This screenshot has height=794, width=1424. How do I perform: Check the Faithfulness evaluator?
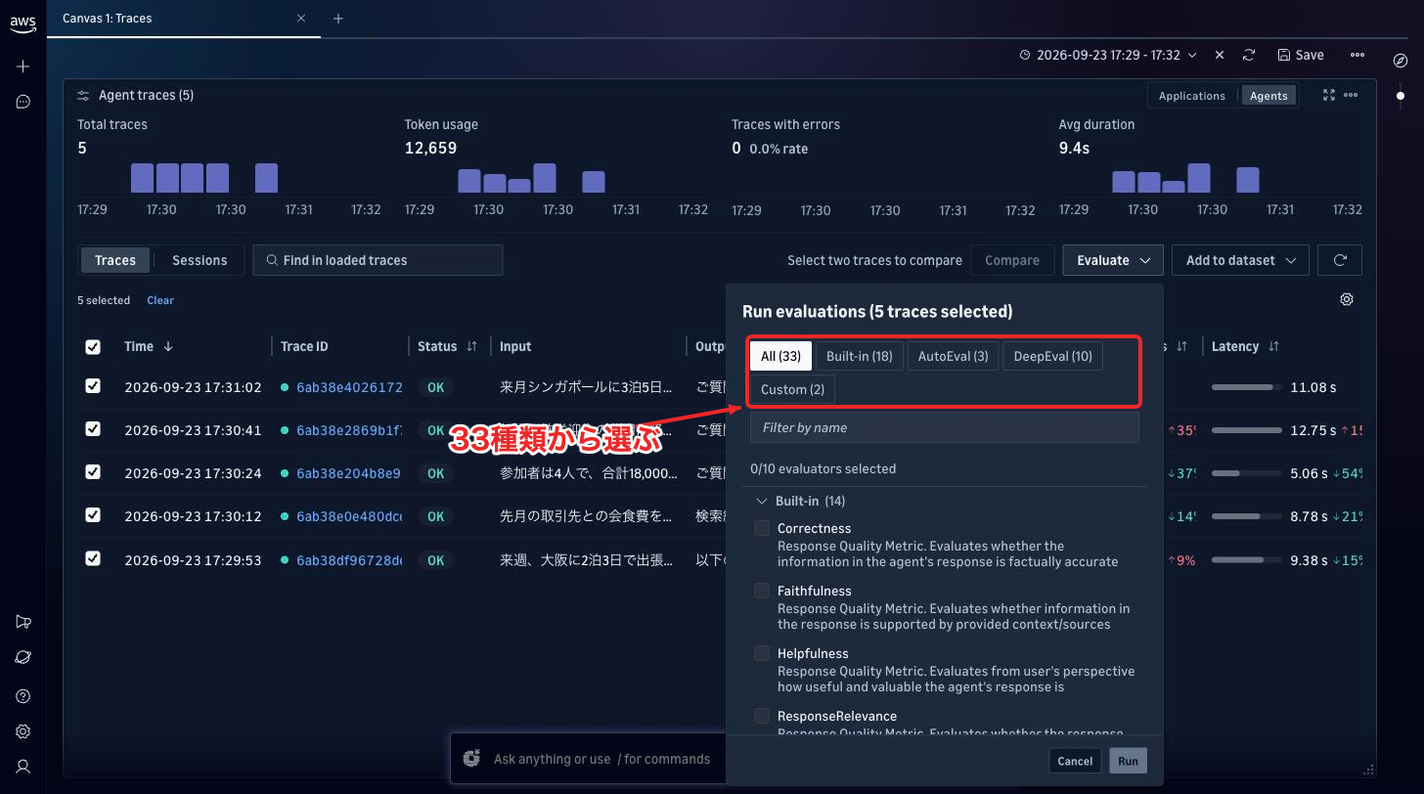(762, 591)
